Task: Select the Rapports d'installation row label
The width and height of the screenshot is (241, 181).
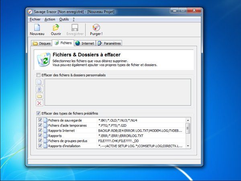Action: click(x=64, y=146)
